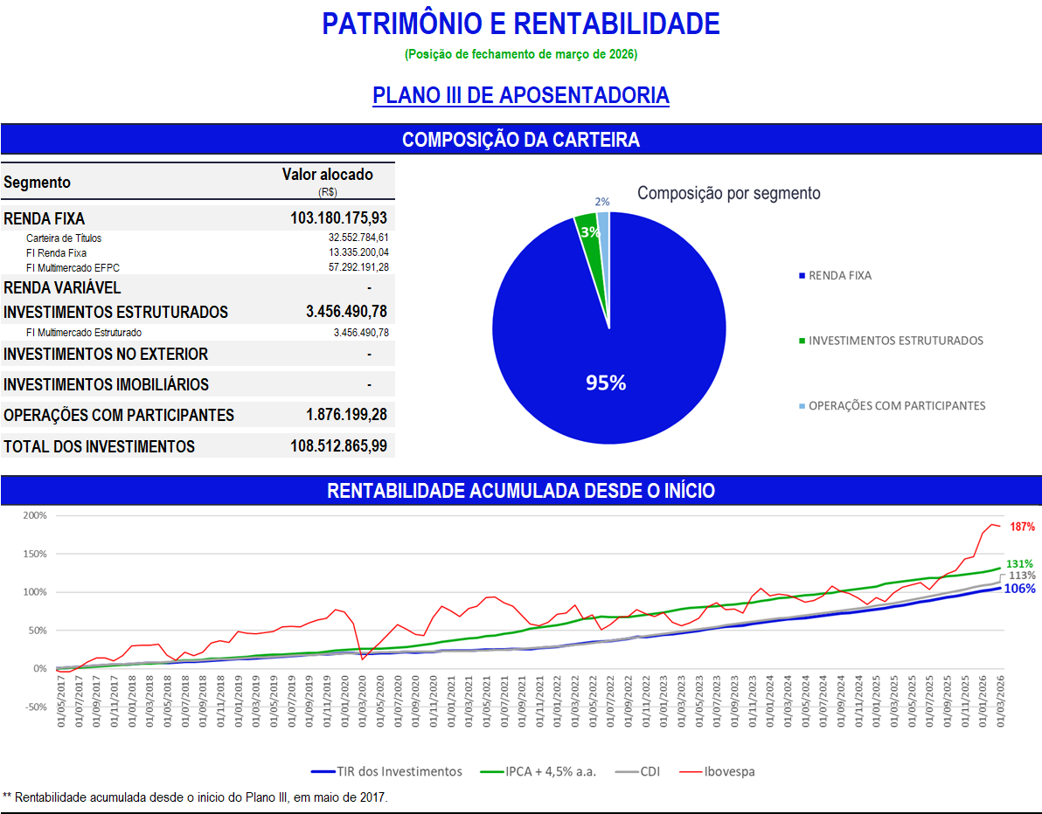The height and width of the screenshot is (814, 1042).
Task: Click the TIR dos Investimentos legend entry
Action: tap(386, 771)
